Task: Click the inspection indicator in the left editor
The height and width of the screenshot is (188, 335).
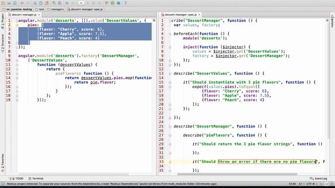Action: (154, 20)
